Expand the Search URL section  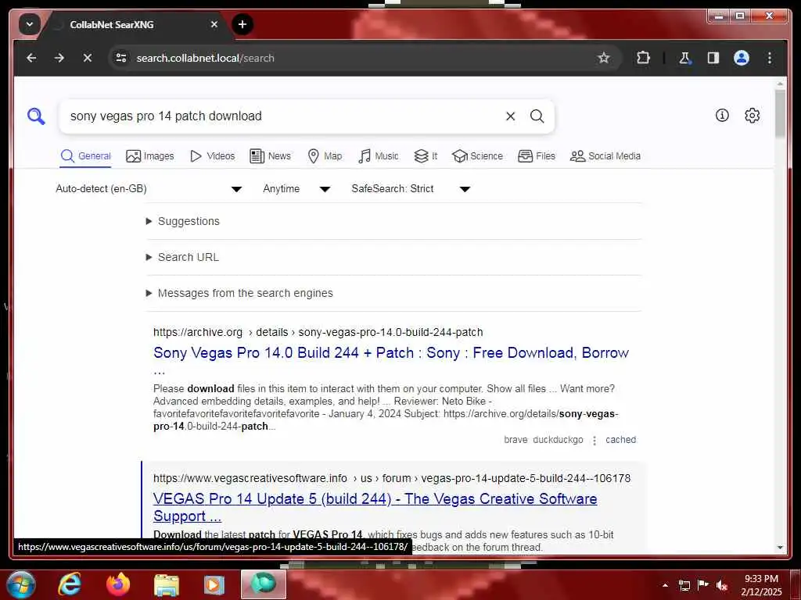pos(182,257)
